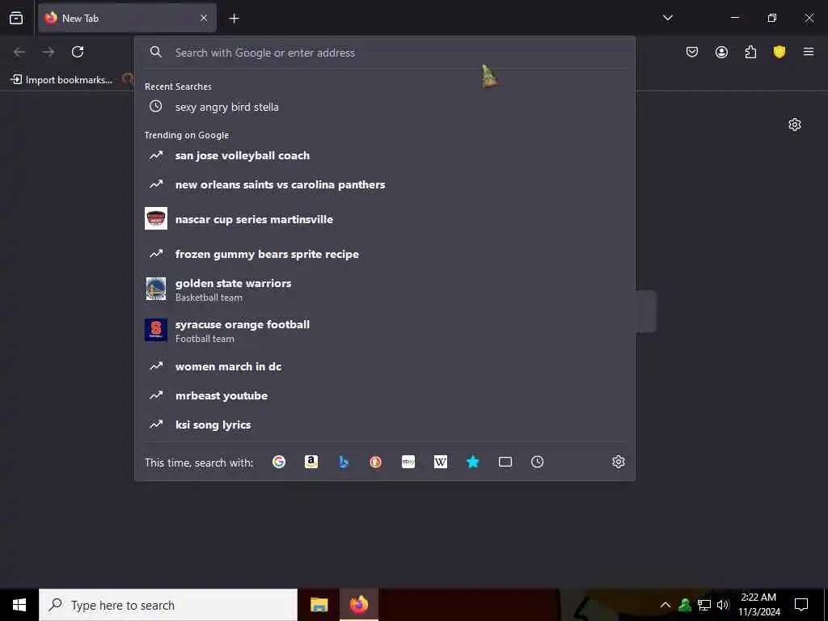
Task: Search this time with Bing icon
Action: 343,462
